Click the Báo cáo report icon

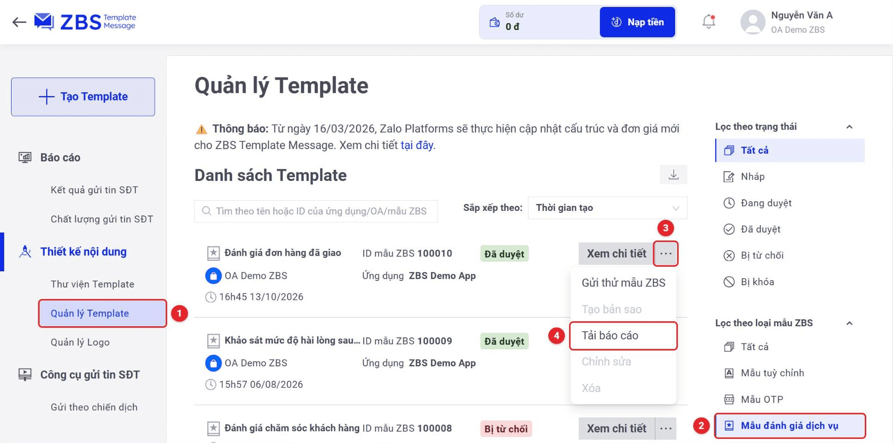pyautogui.click(x=25, y=158)
